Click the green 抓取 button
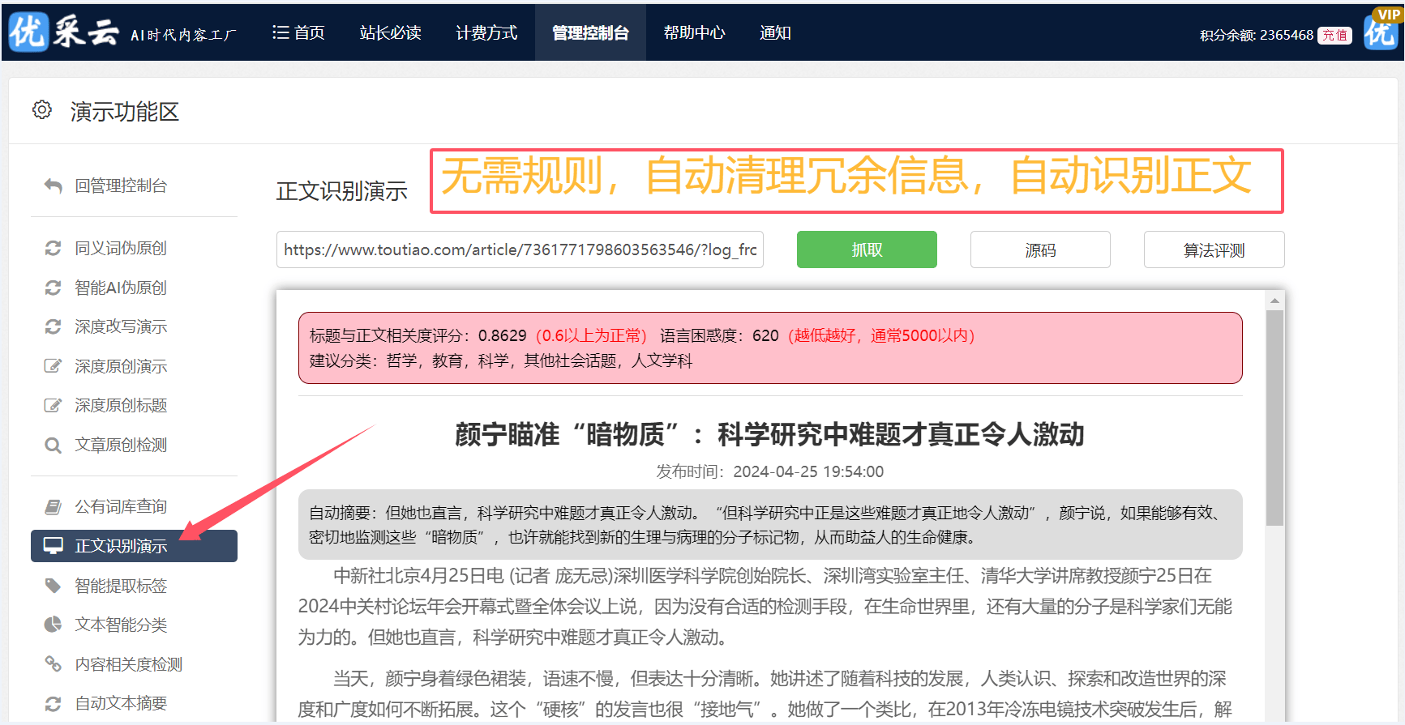 [867, 249]
